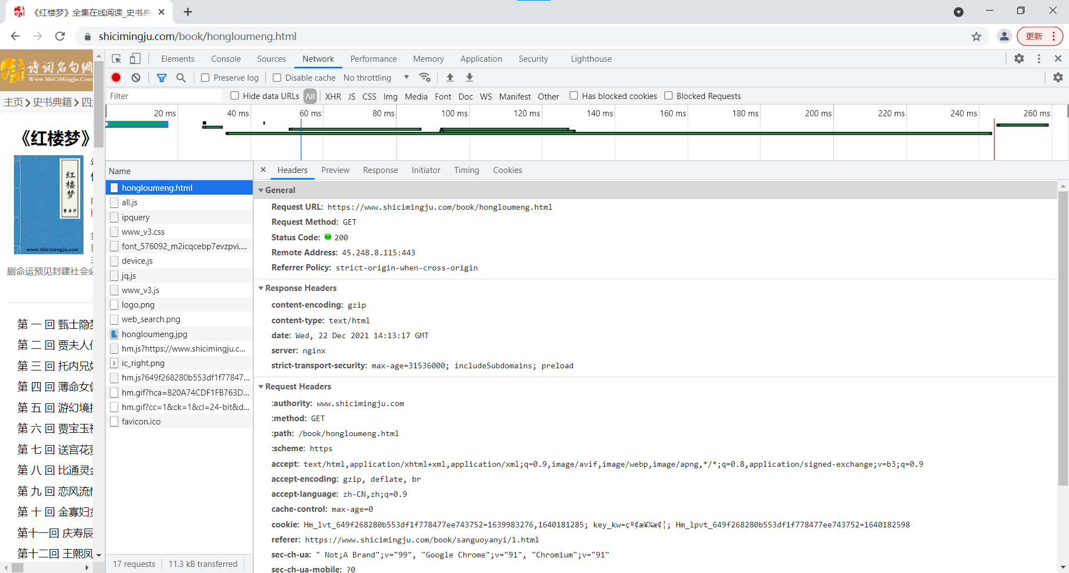The height and width of the screenshot is (573, 1069).
Task: Open the Sources panel
Action: (271, 59)
